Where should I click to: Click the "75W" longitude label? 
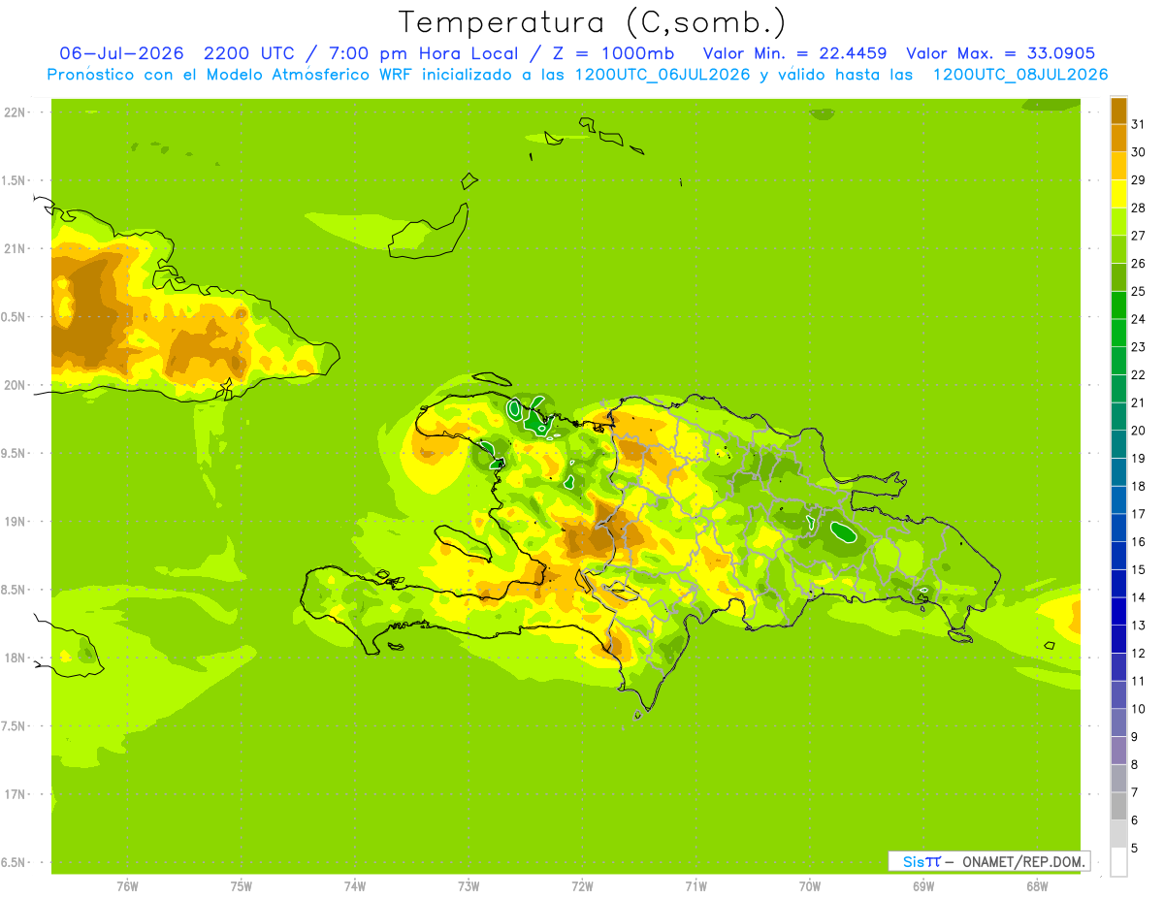pos(242,885)
